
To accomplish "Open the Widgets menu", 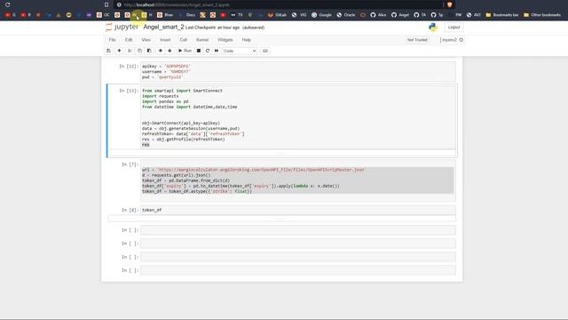I will 225,40.
